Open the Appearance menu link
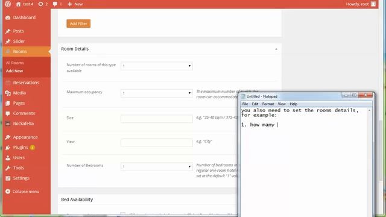This screenshot has width=386, height=217. 25,137
